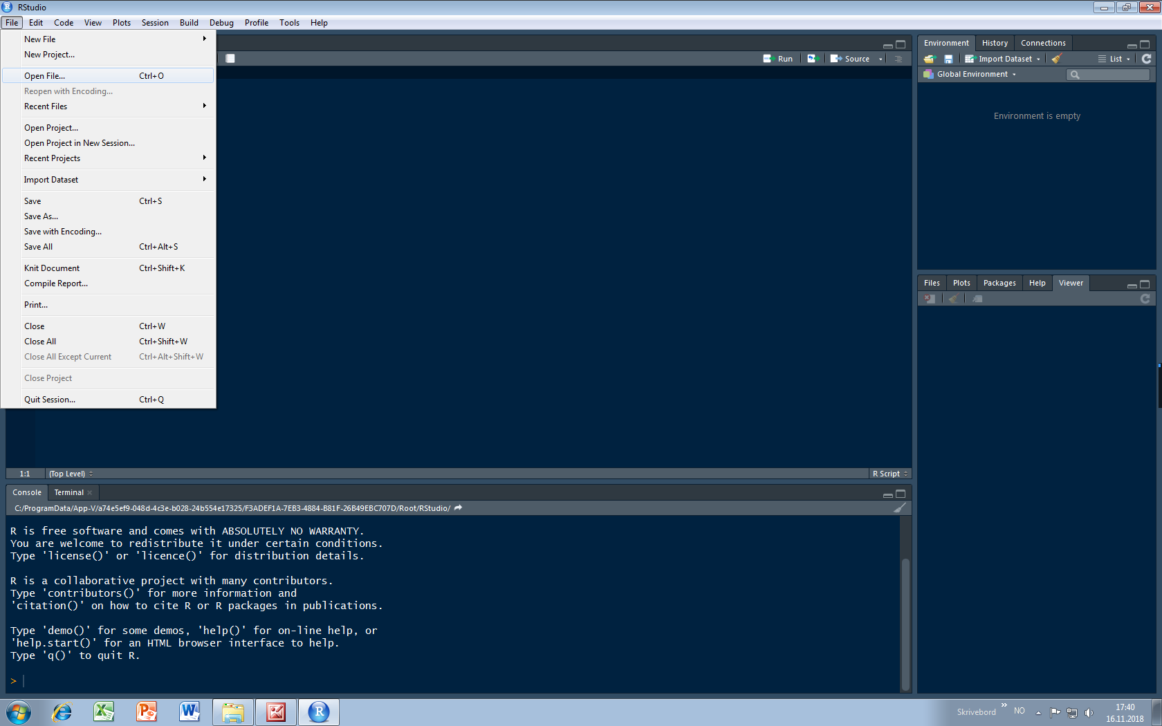Screen dimensions: 1162x726
Task: Click the Viewer clear all broom icon
Action: (953, 299)
